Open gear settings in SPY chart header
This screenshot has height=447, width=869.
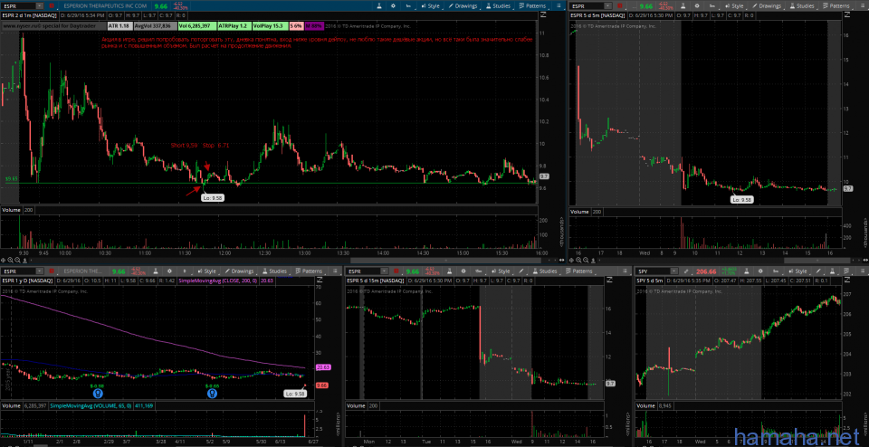click(x=760, y=271)
